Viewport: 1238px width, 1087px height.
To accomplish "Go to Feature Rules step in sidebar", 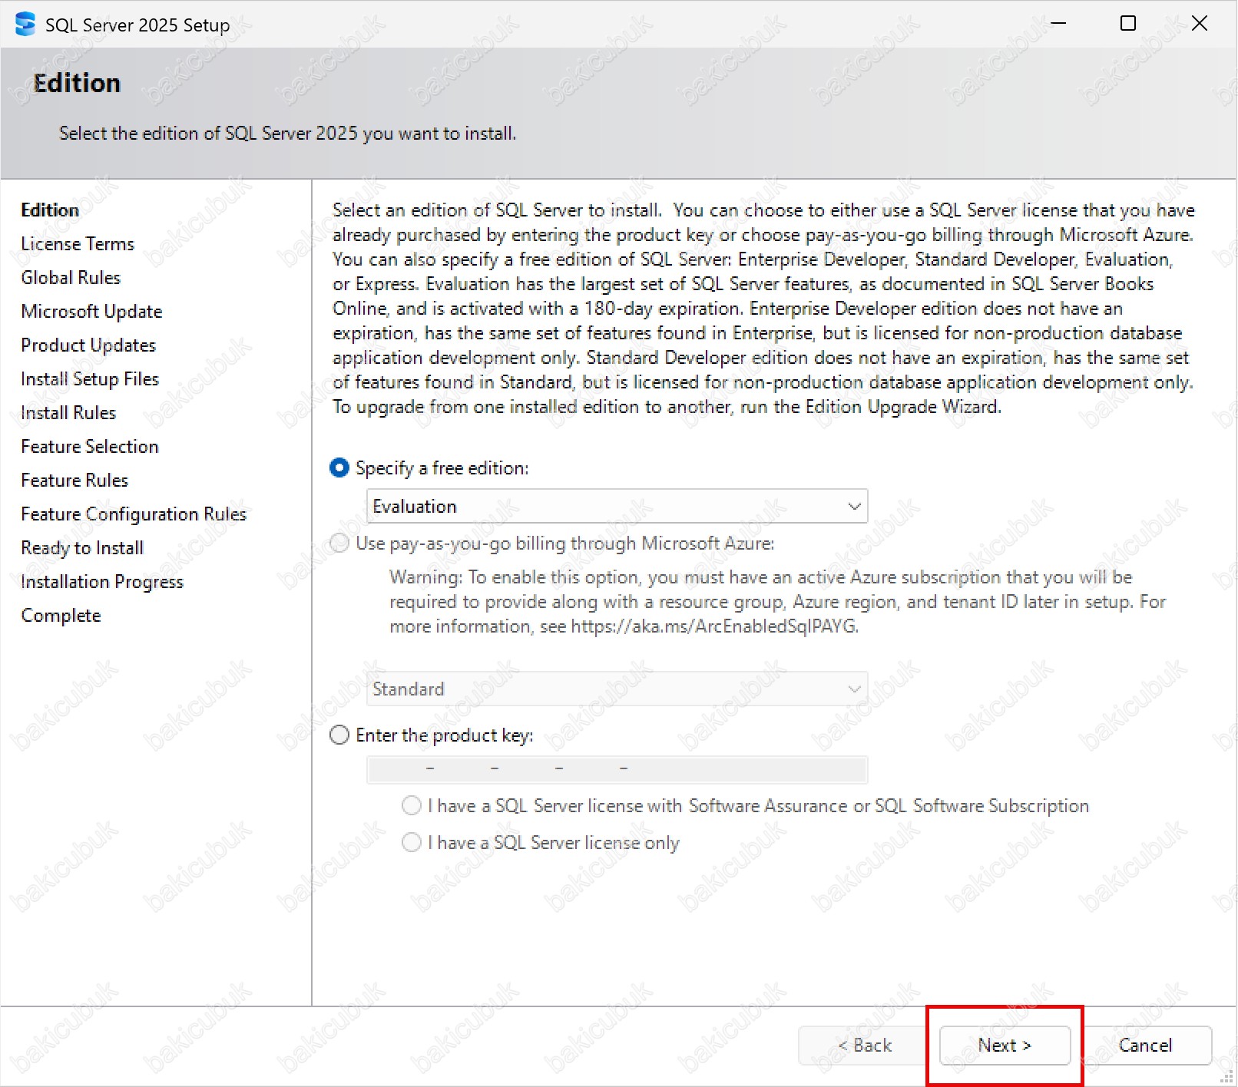I will pos(74,481).
